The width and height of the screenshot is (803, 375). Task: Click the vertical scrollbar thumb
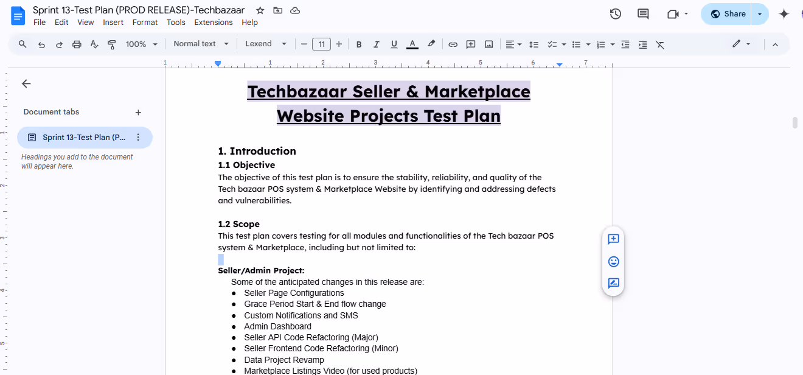click(x=794, y=122)
